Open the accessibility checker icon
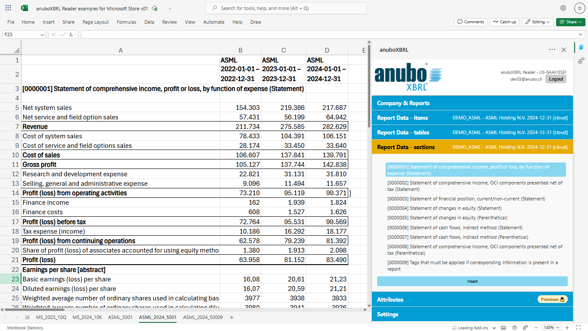Image resolution: width=588 pixels, height=331 pixels. pos(525,328)
